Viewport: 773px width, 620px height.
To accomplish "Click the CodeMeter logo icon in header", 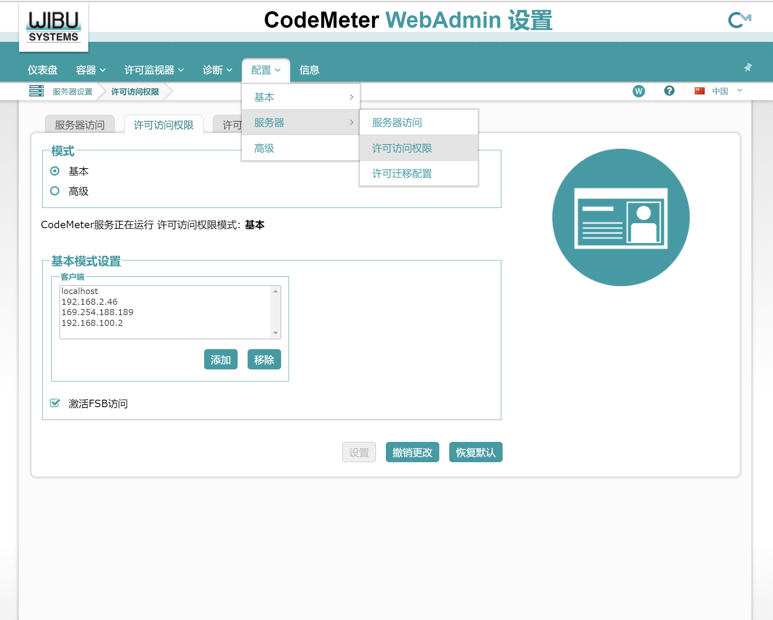I will [x=739, y=19].
